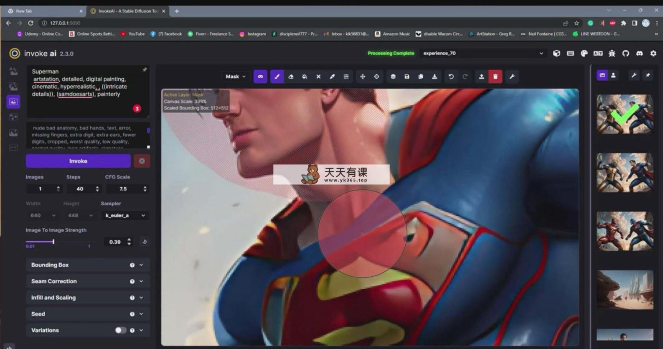Viewport: 663px width, 349px height.
Task: Click the Image To Image Strength slider handle
Action: [53, 242]
